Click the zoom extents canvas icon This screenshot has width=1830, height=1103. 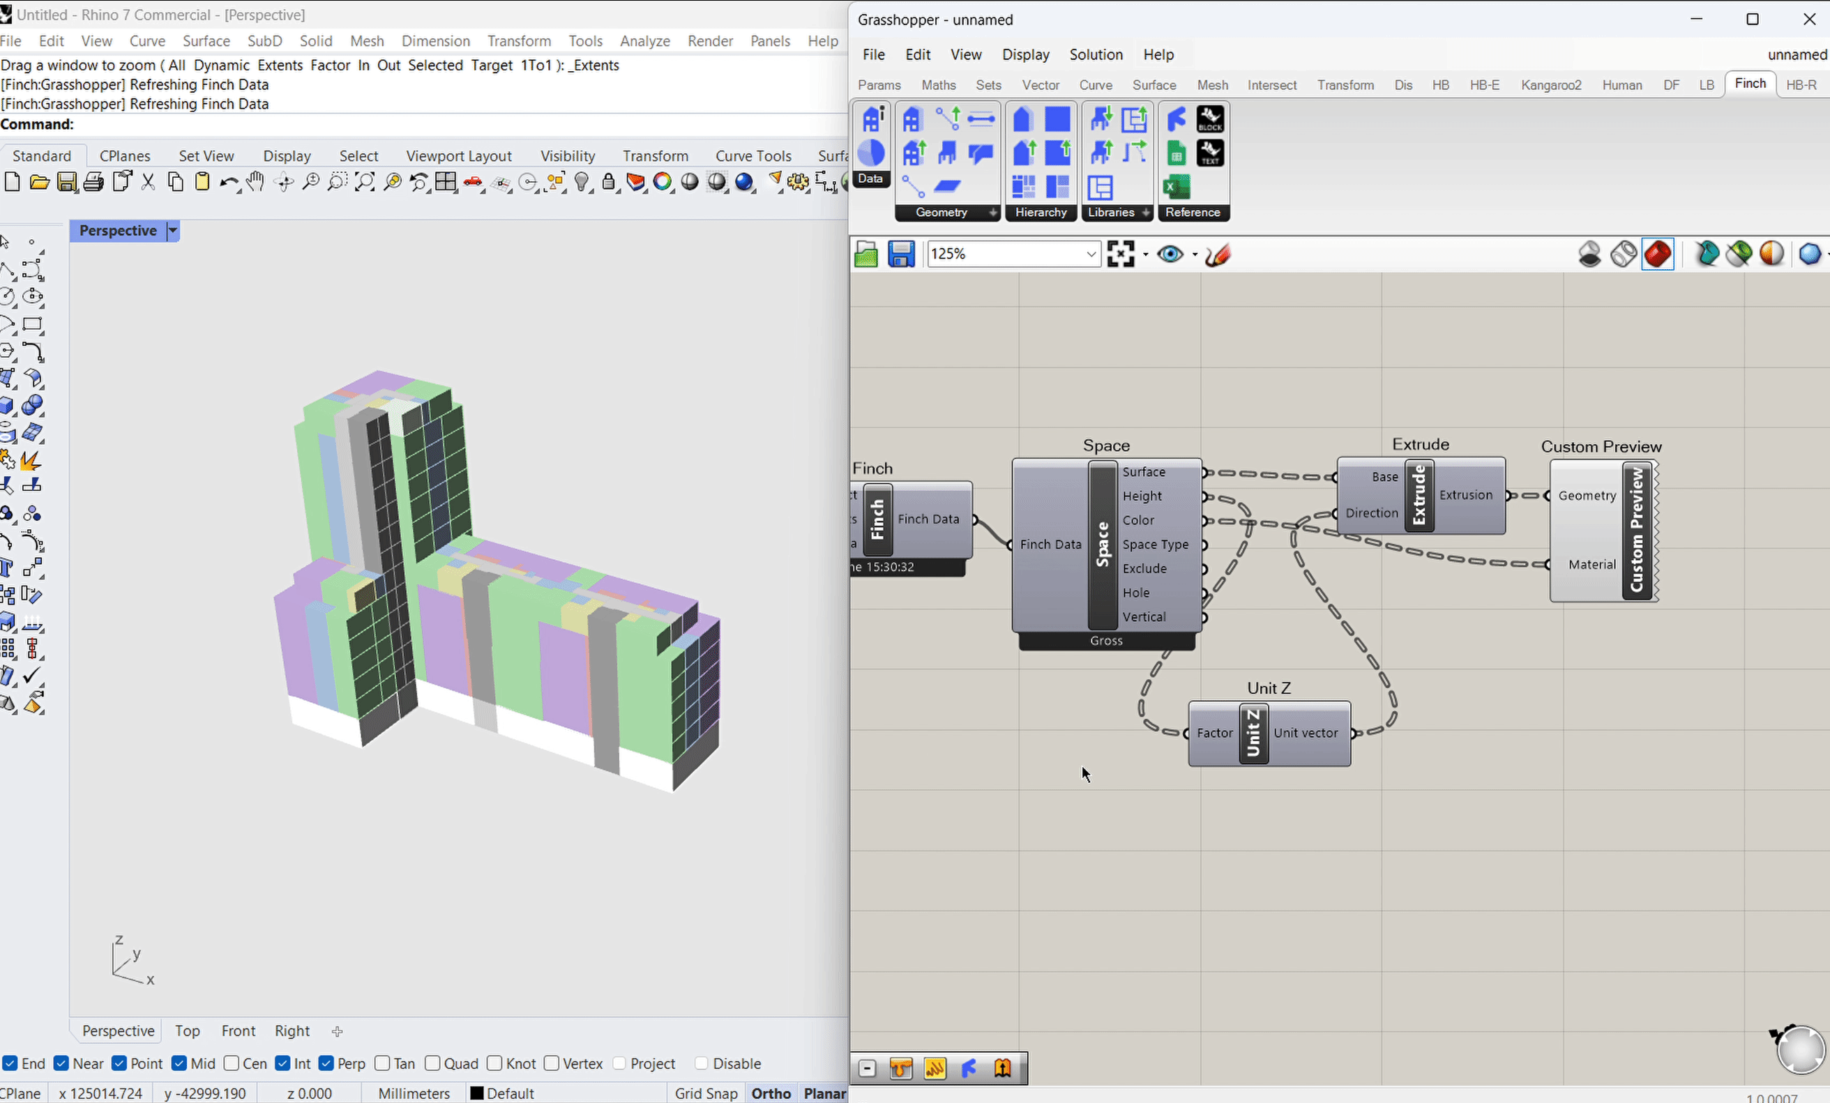1121,254
